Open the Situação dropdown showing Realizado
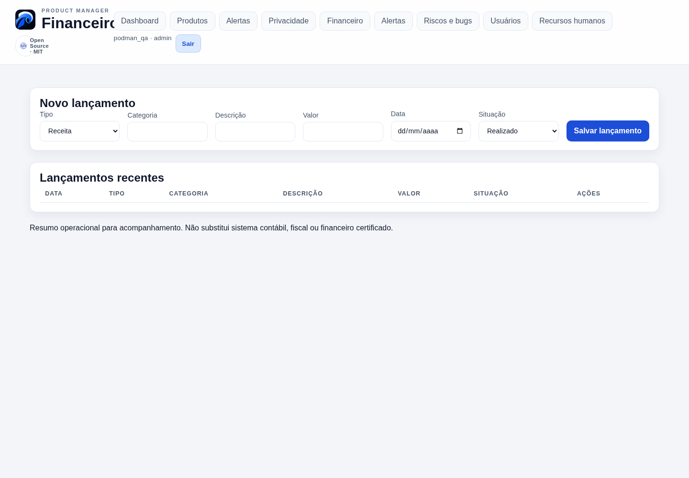Viewport: 689px width, 478px height. point(519,131)
